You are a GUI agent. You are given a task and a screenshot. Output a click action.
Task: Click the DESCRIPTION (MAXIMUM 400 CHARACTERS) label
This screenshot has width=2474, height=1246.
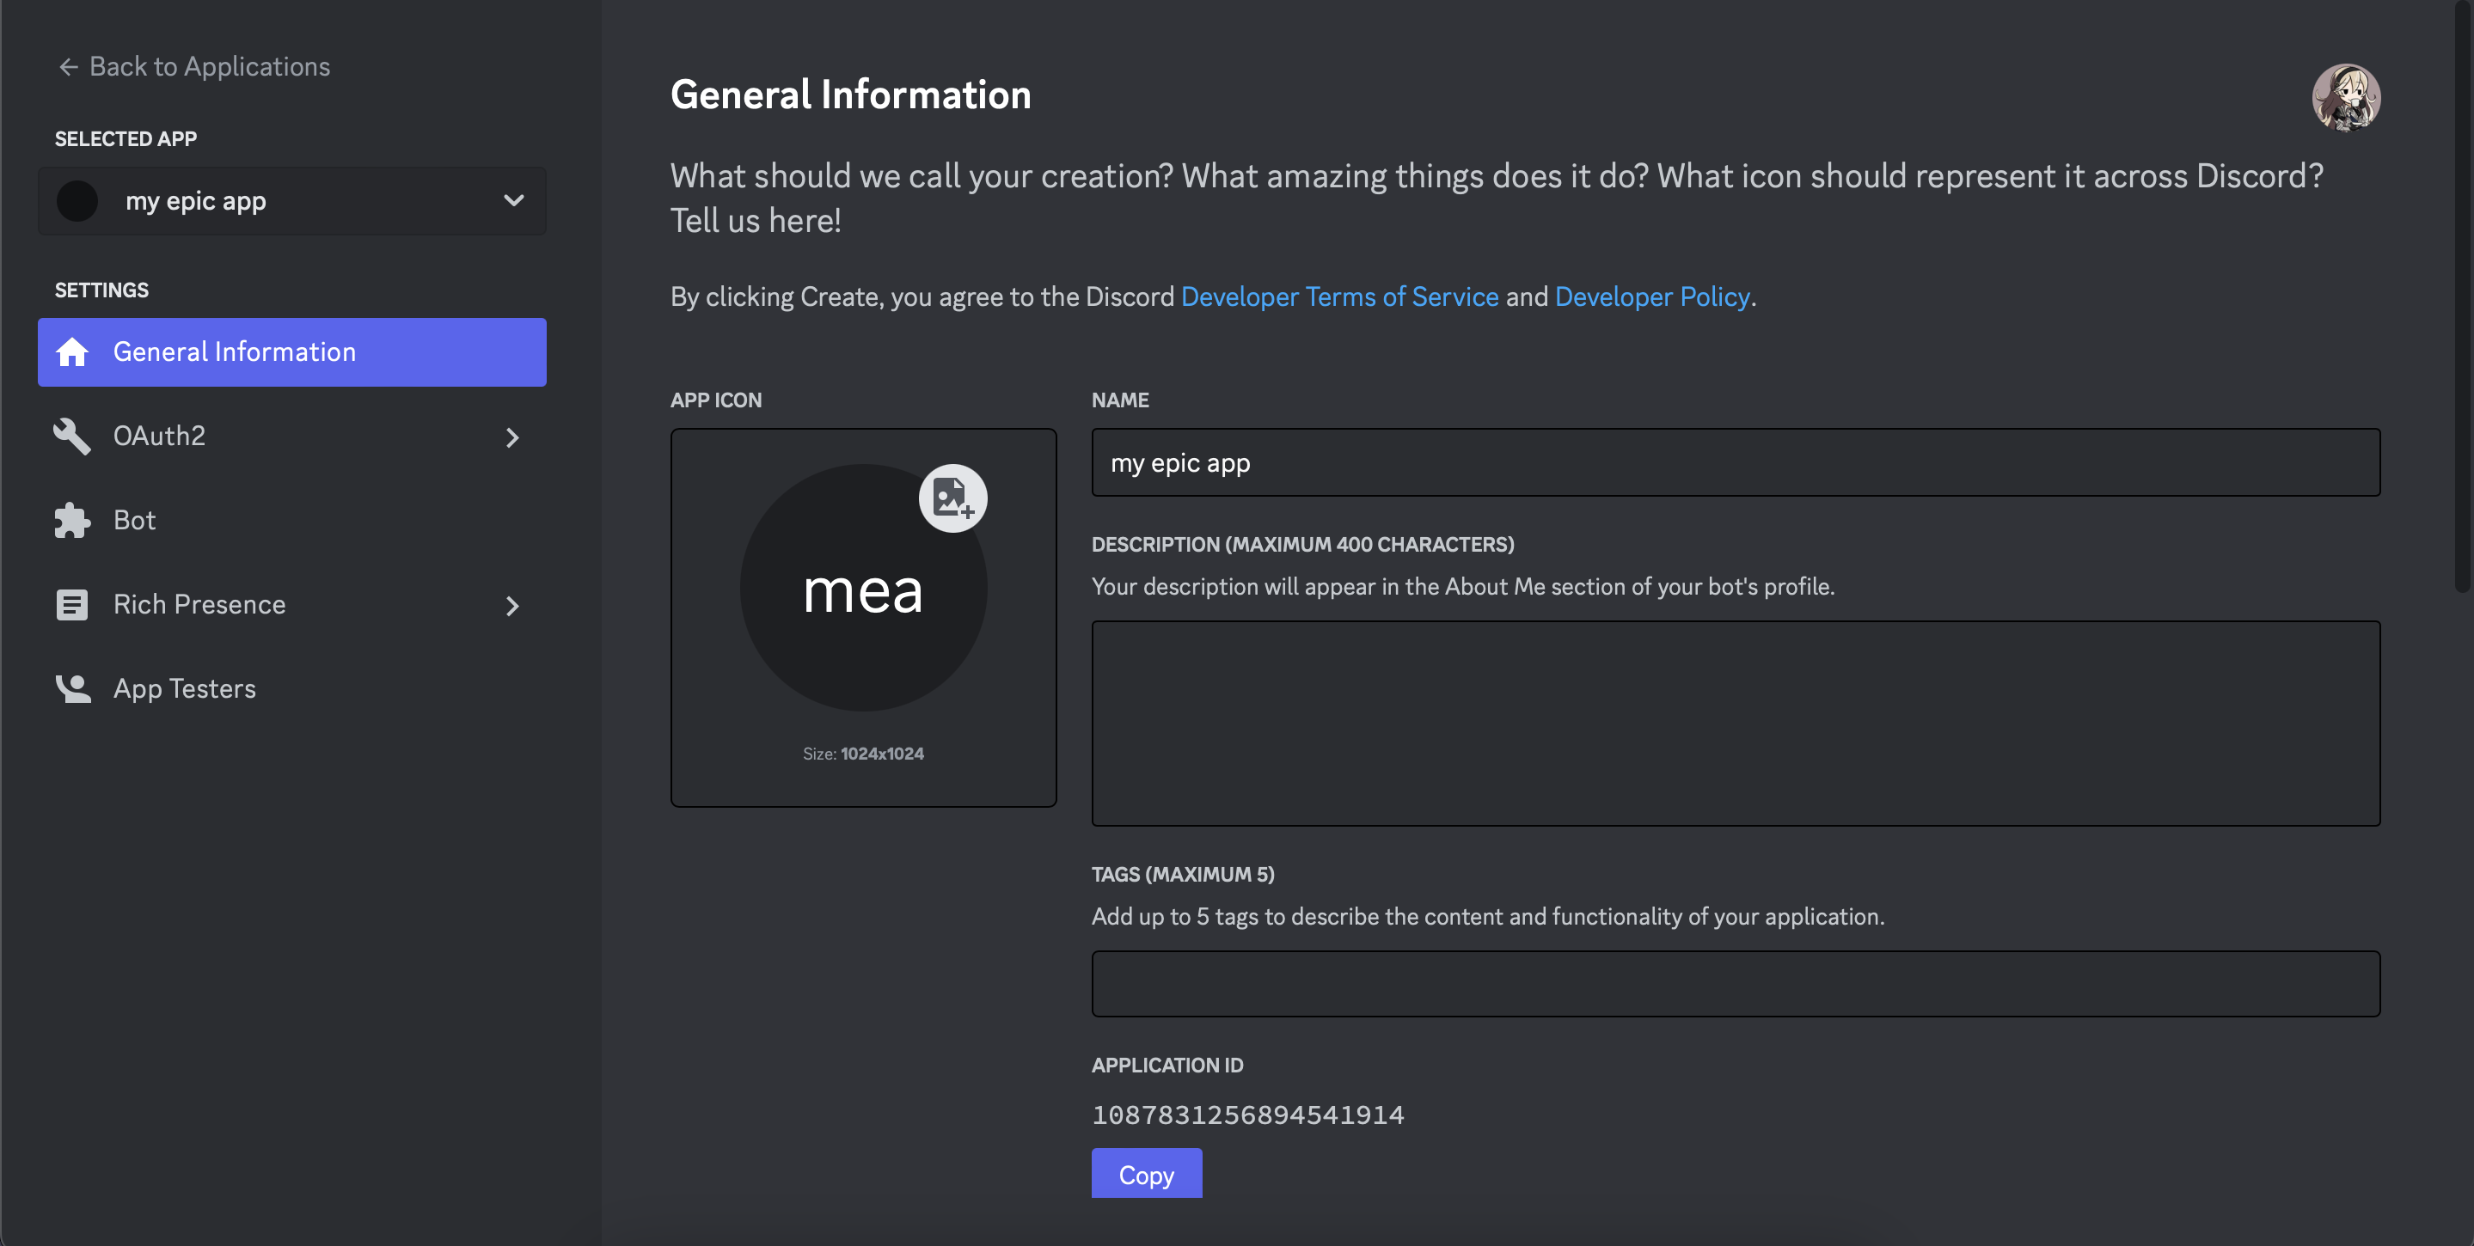pos(1302,544)
